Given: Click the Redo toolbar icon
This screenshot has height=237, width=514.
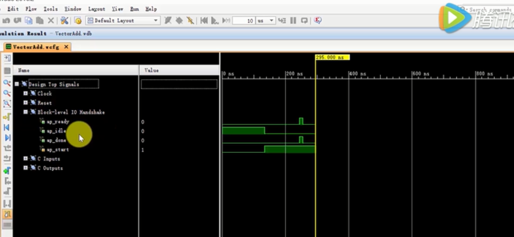Looking at the screenshot, I should point(17,20).
